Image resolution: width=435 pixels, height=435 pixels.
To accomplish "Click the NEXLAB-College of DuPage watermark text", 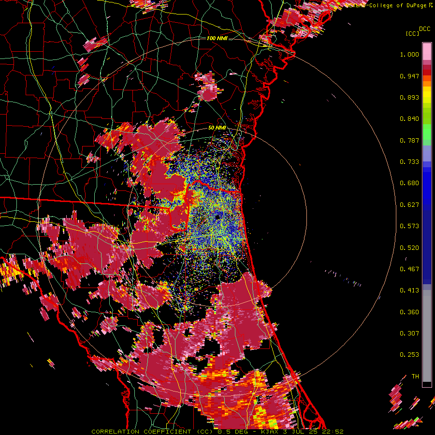I will (386, 5).
